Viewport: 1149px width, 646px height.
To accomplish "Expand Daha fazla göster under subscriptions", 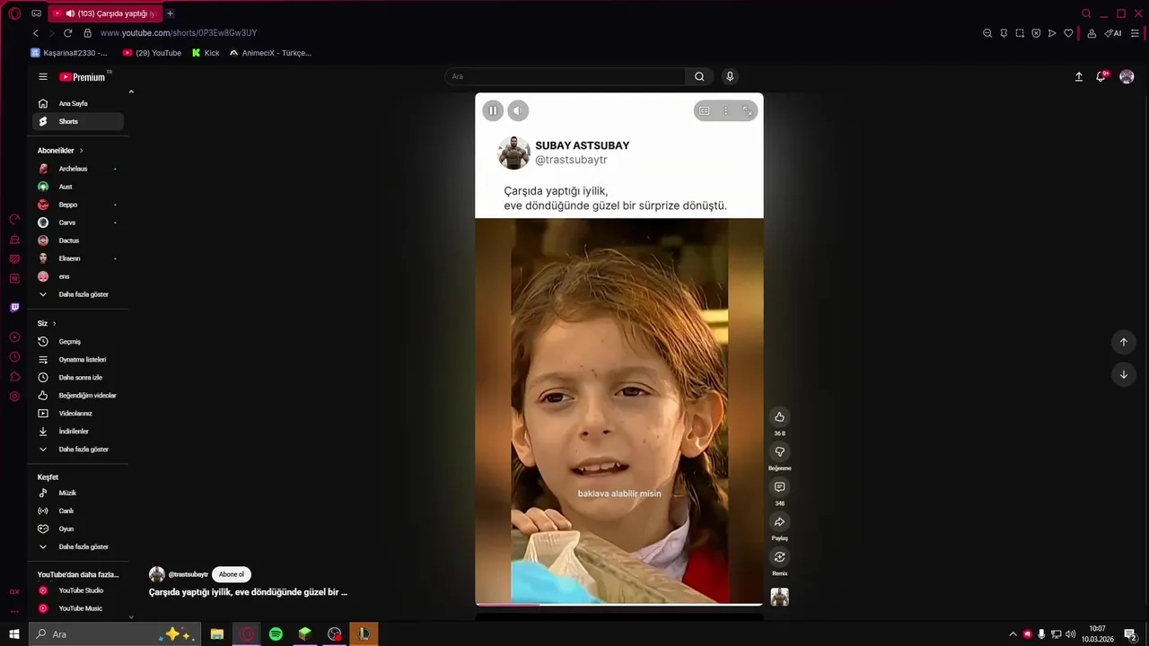I will [x=78, y=294].
